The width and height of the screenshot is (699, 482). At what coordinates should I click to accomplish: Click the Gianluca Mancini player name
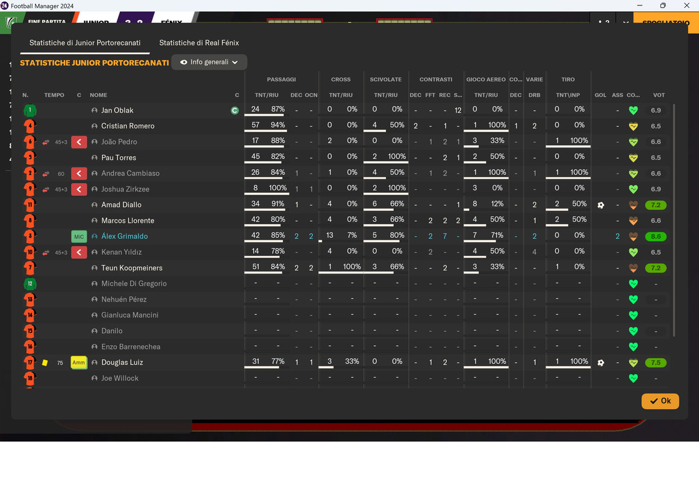(129, 315)
